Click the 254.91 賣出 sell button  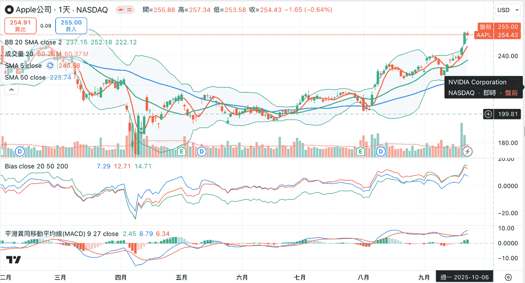point(20,25)
